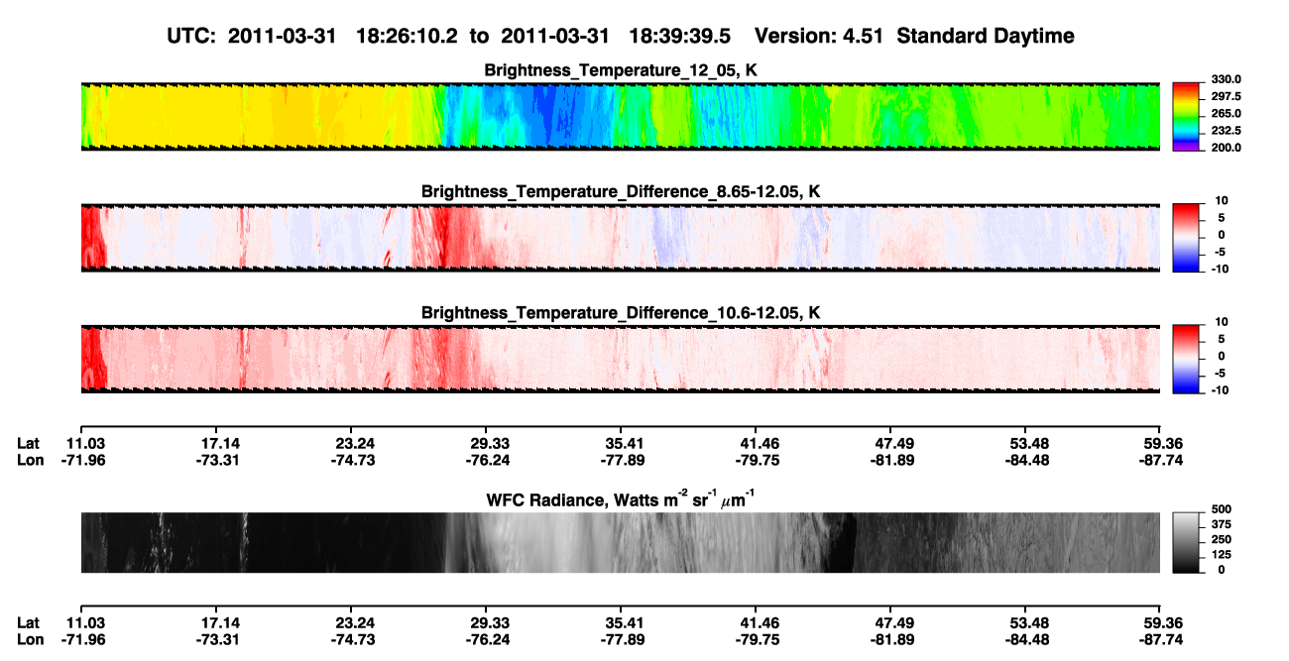
Task: Click colorbar value 265.0
Action: point(1225,114)
